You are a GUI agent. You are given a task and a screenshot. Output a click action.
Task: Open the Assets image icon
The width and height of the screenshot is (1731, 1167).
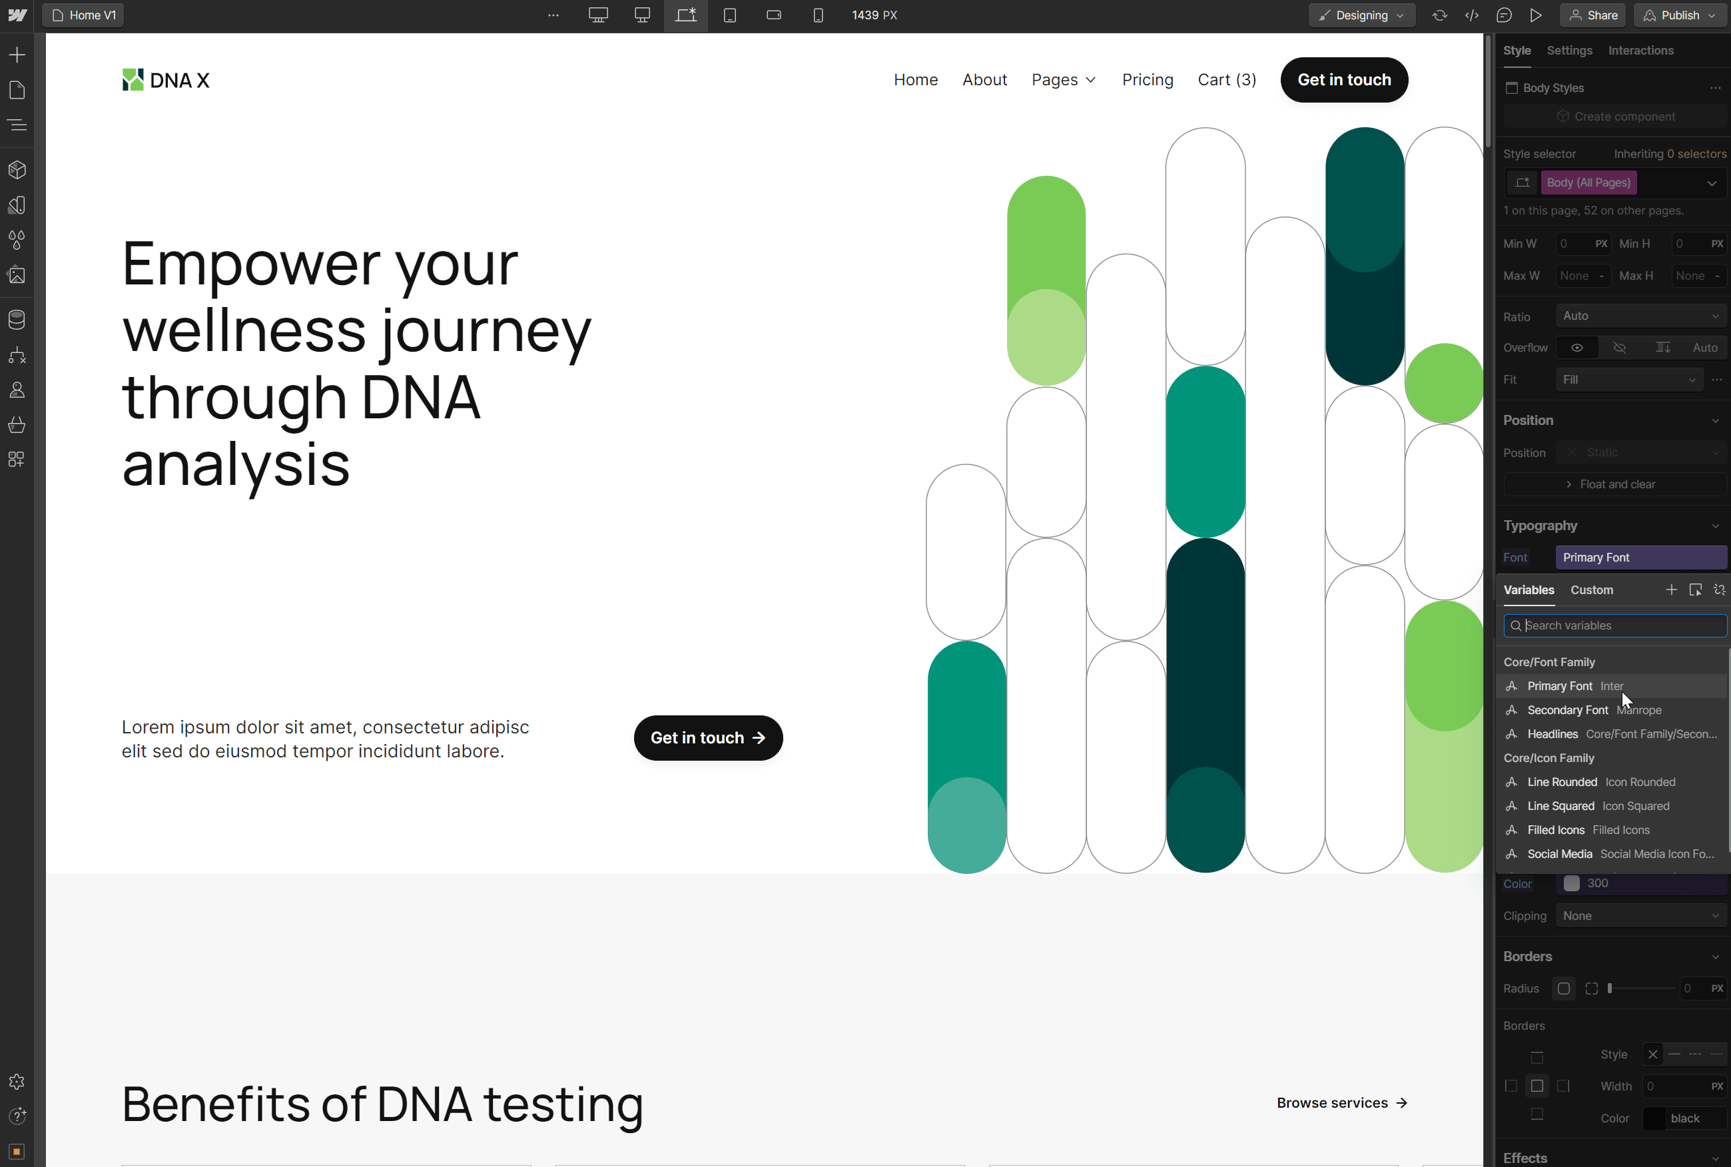pos(17,275)
